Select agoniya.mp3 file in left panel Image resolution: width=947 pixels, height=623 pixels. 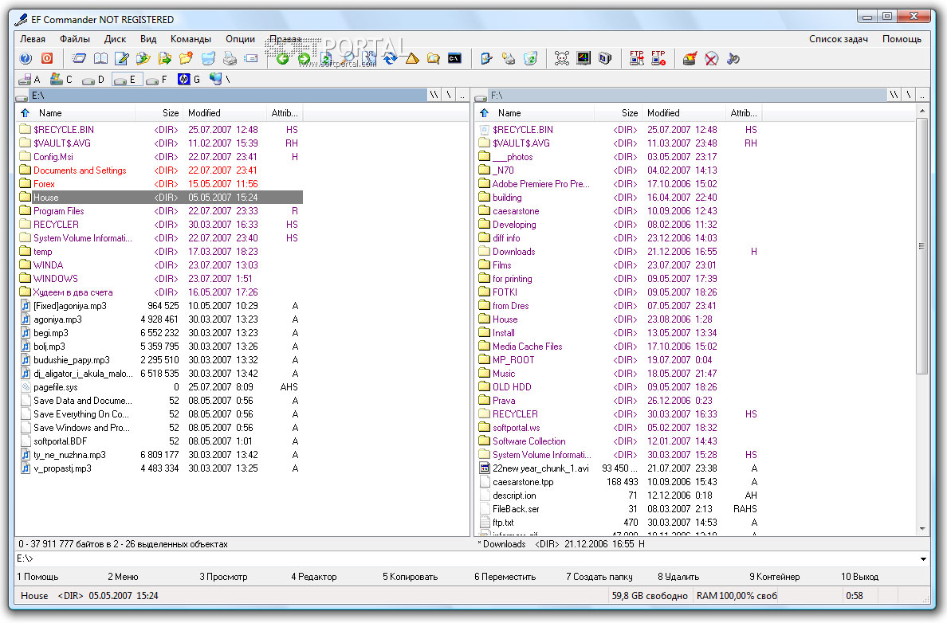click(x=57, y=319)
